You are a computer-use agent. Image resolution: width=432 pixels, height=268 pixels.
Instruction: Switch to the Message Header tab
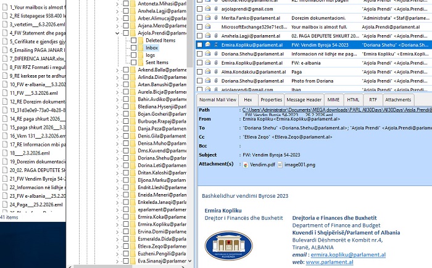(x=304, y=99)
